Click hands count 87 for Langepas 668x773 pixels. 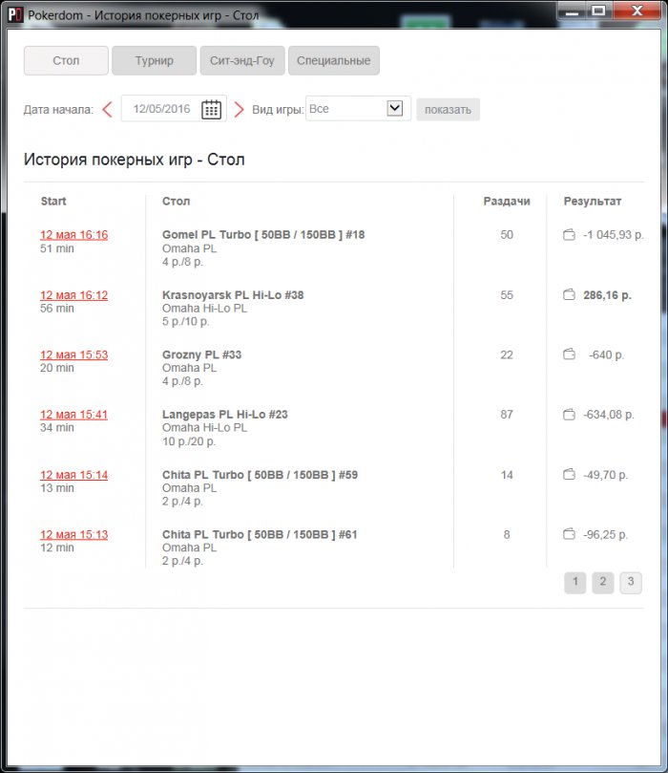(x=507, y=415)
